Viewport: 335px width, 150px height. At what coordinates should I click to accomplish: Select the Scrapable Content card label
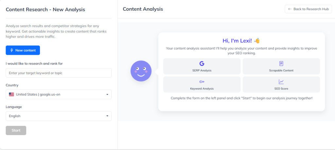(281, 70)
